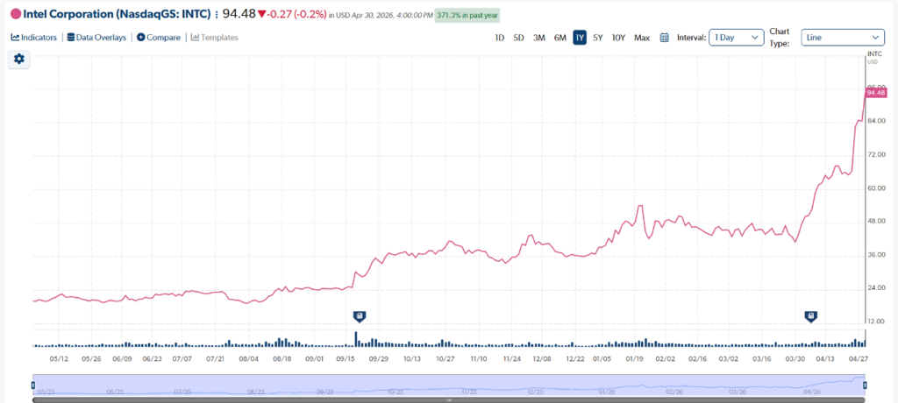Click the 84.00 price axis label
The height and width of the screenshot is (403, 898).
tap(876, 122)
